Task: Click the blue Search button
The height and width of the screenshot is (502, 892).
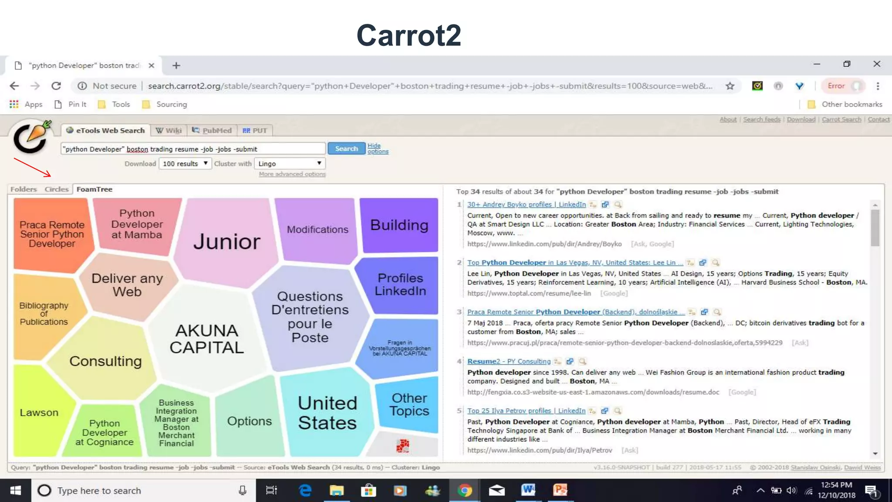Action: 346,149
